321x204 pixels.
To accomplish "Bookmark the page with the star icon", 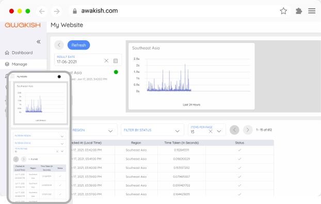I will click(283, 11).
